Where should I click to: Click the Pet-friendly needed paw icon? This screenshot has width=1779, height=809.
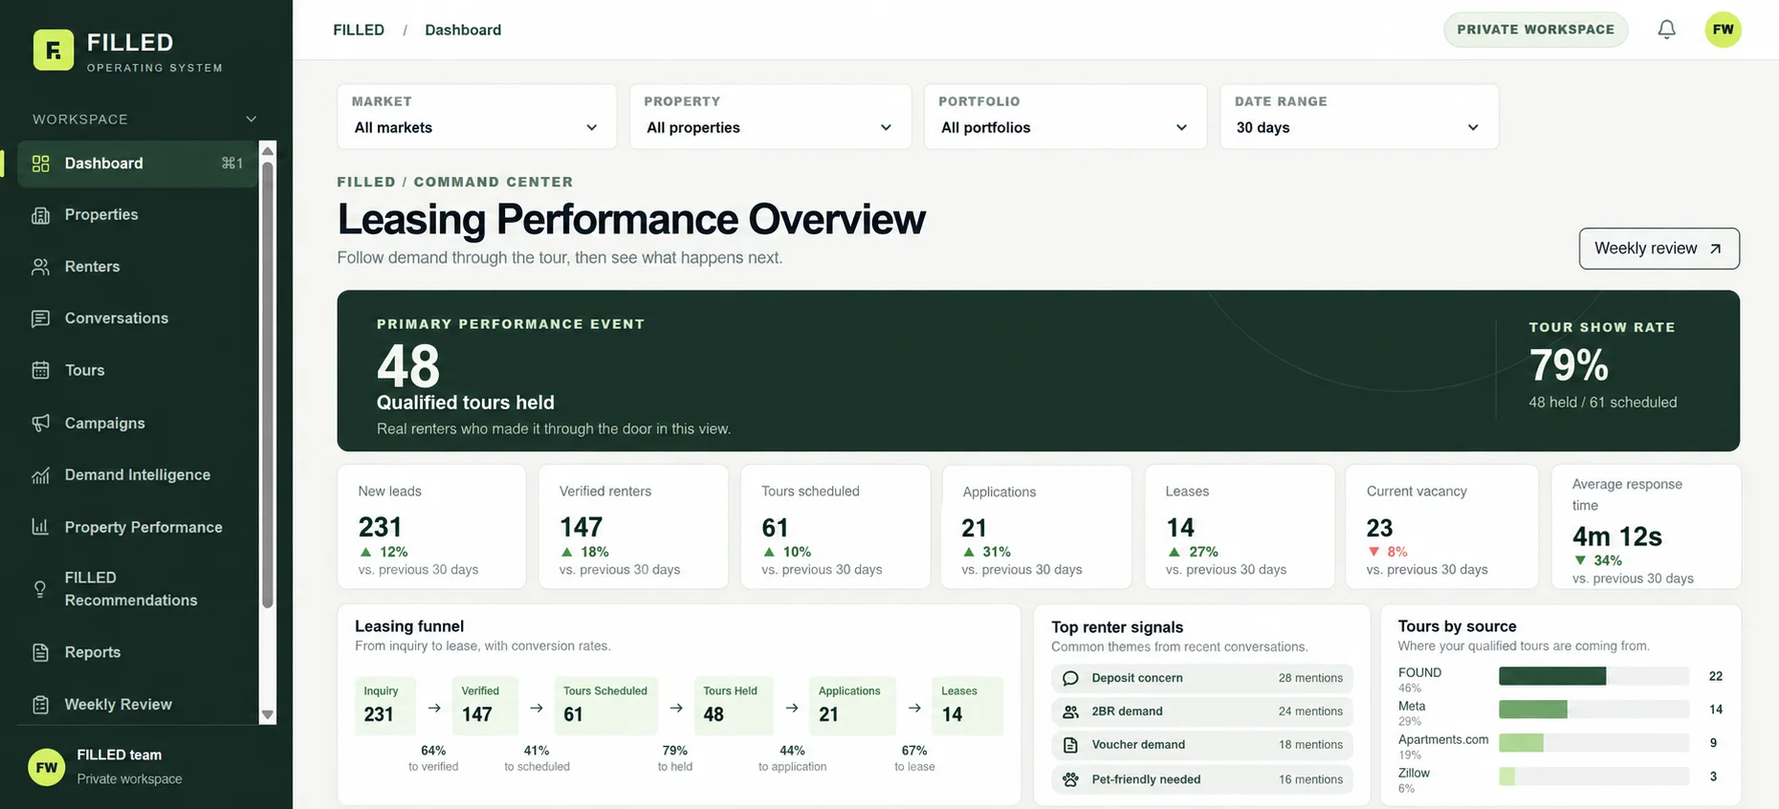pos(1070,779)
